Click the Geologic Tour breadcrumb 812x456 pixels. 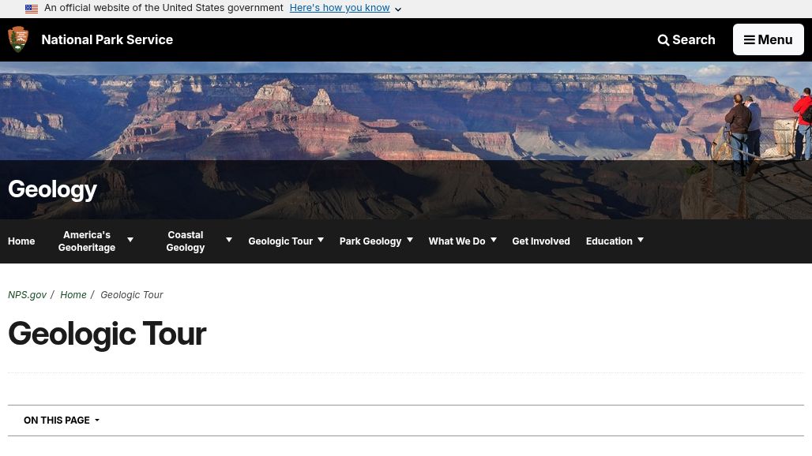[132, 294]
